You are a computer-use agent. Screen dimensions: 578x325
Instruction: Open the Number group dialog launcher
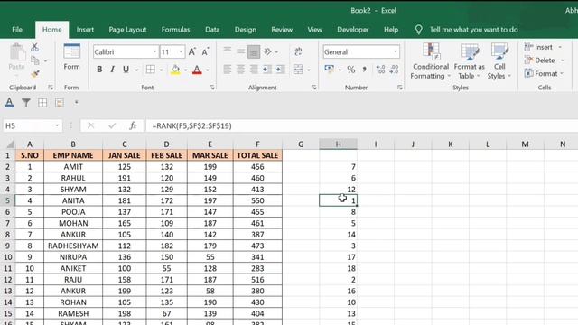coord(400,88)
